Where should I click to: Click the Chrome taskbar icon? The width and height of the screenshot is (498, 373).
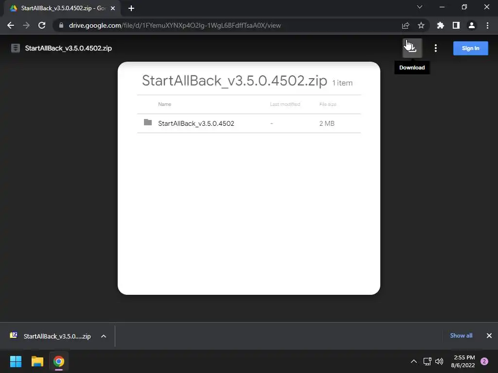coord(59,361)
